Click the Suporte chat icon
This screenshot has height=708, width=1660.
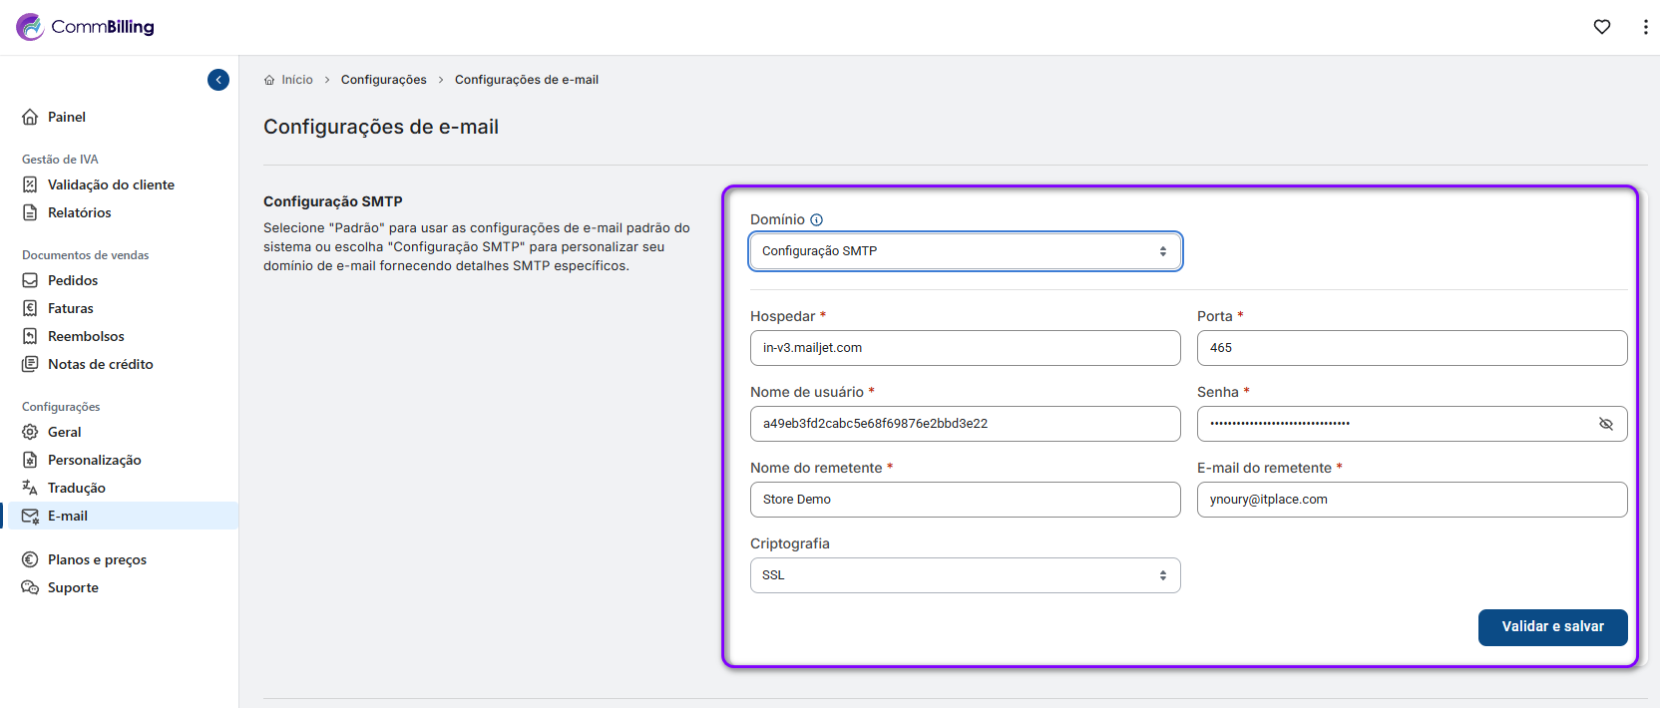[x=31, y=587]
